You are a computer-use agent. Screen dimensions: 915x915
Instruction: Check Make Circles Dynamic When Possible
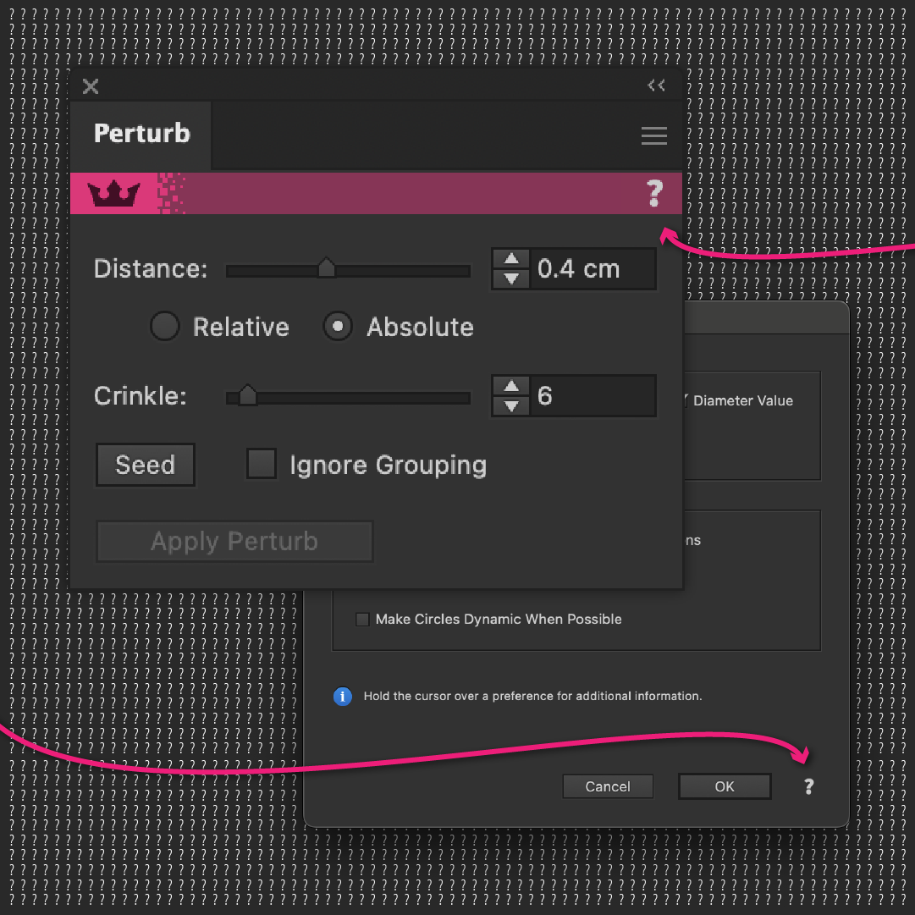[x=362, y=619]
